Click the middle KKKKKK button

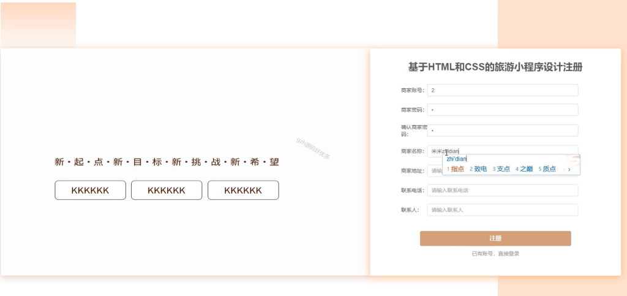(167, 191)
